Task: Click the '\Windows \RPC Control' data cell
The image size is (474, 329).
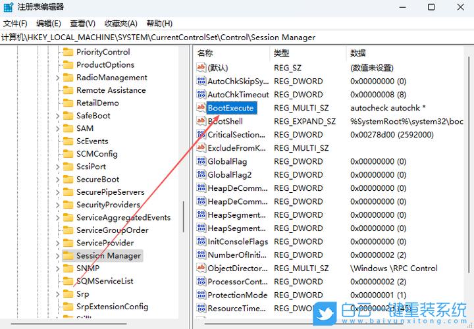Action: pyautogui.click(x=394, y=268)
